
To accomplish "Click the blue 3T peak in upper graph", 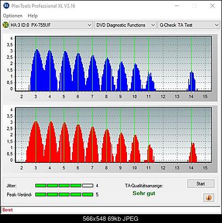I will [x=37, y=70].
